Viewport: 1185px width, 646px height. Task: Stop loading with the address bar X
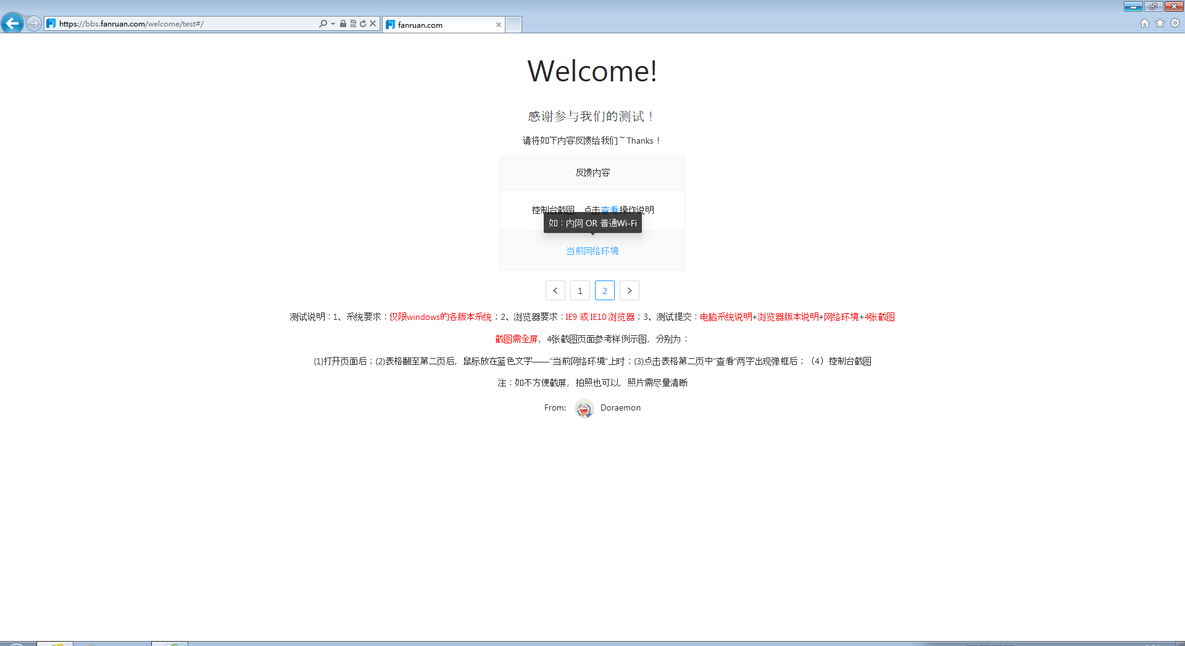pos(373,23)
